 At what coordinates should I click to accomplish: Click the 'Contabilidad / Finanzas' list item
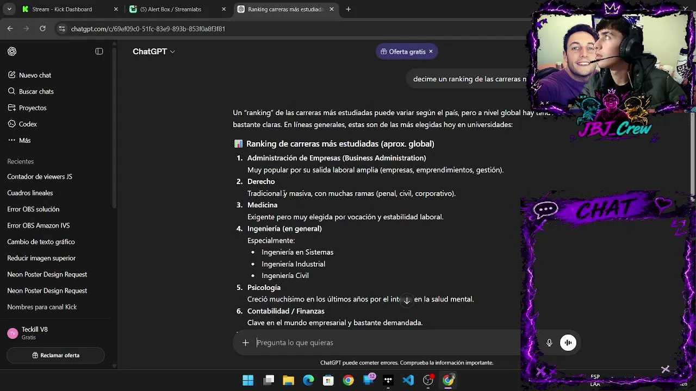coord(286,311)
